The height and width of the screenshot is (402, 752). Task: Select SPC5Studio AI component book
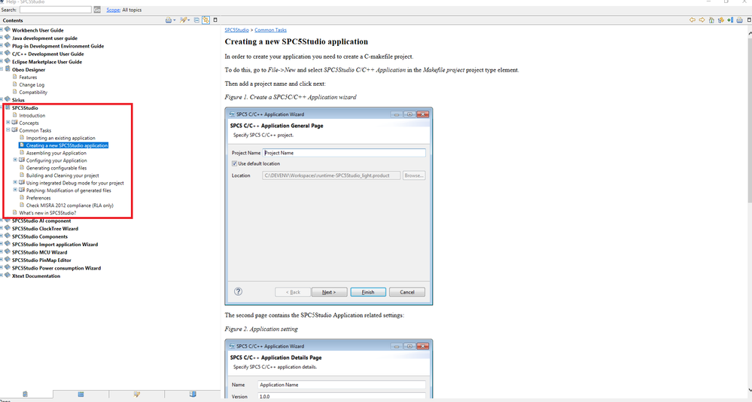(x=41, y=221)
